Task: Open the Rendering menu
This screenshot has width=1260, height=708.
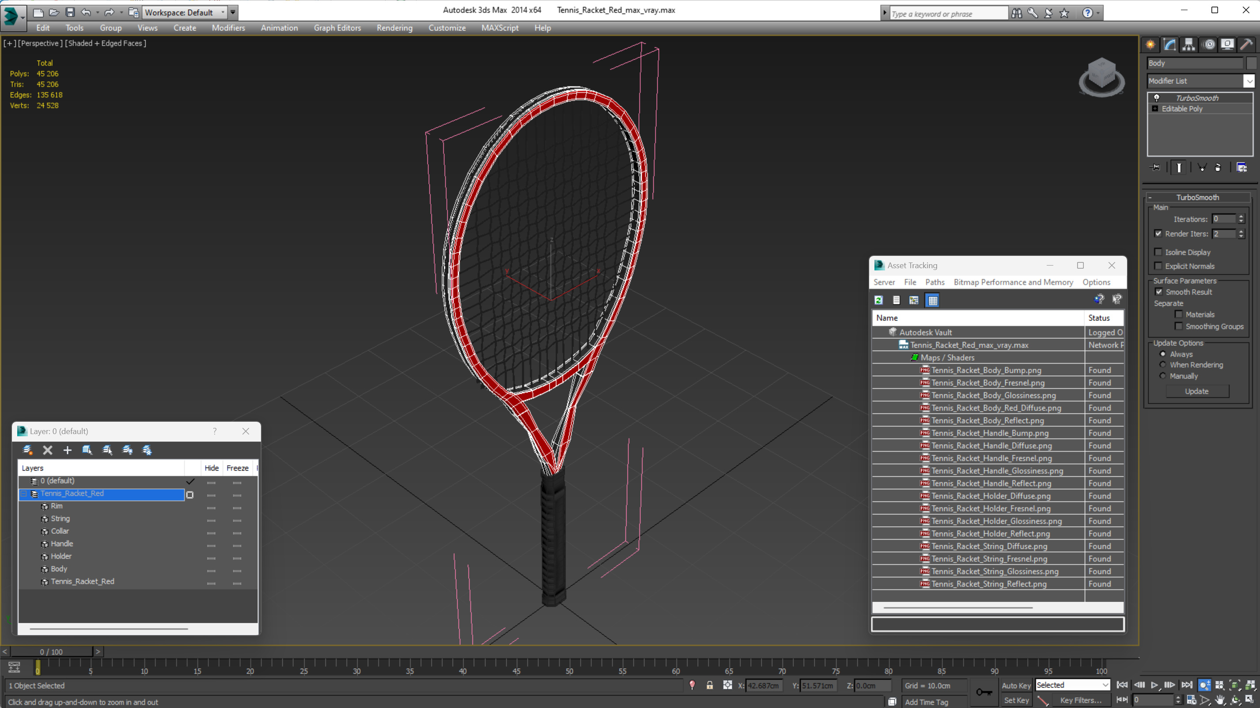Action: (x=394, y=28)
